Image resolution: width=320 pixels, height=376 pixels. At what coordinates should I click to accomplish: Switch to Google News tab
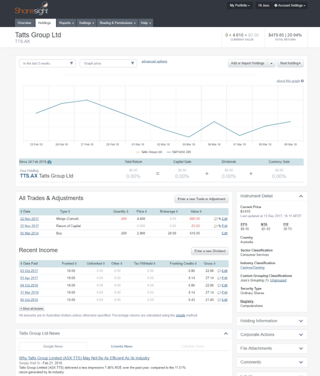pos(53,347)
